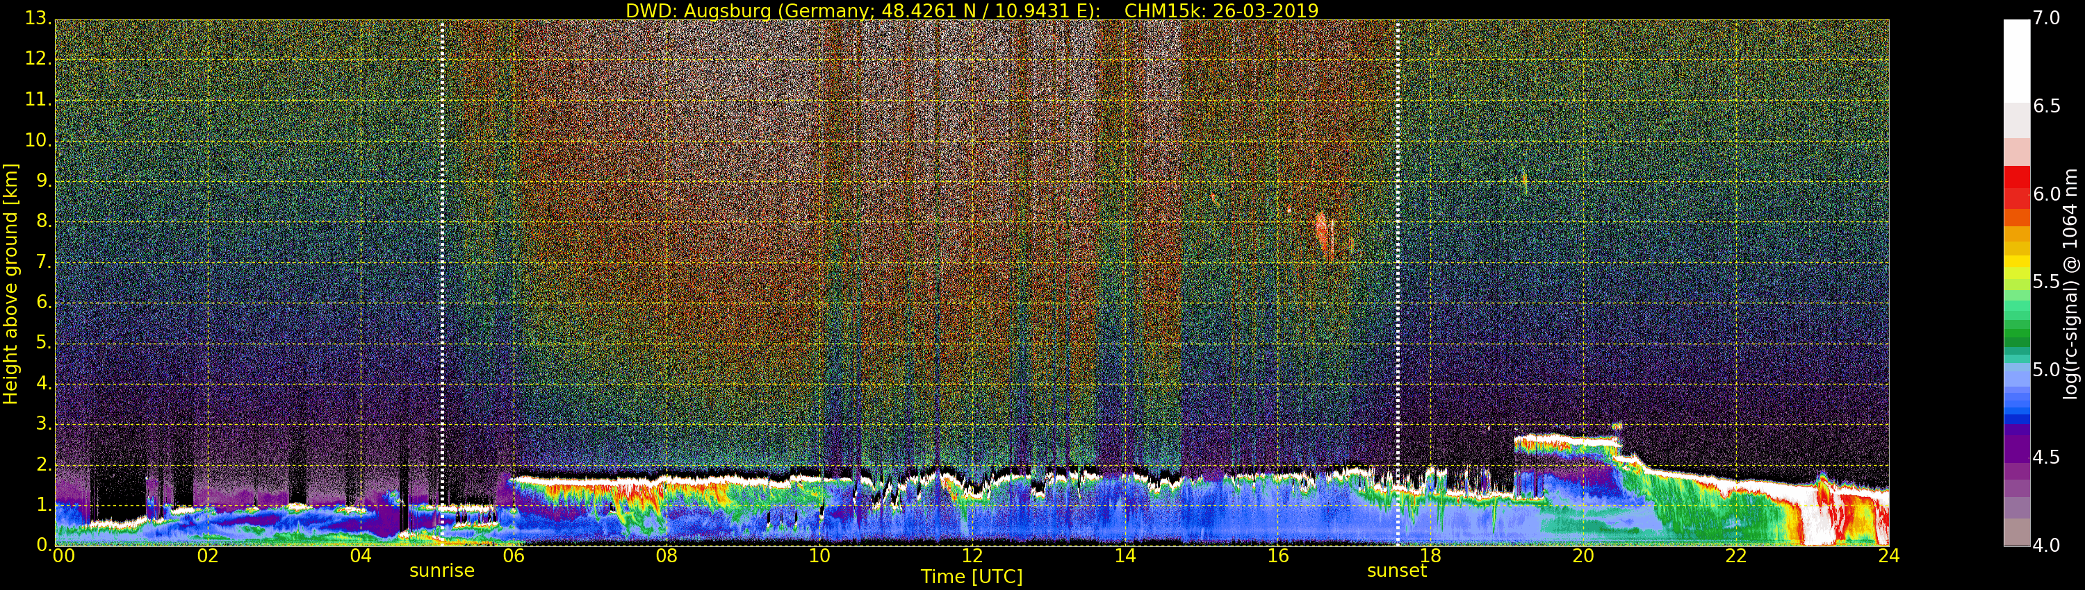Click the white dotted sunrise marker line
The width and height of the screenshot is (2085, 590).
pyautogui.click(x=442, y=283)
